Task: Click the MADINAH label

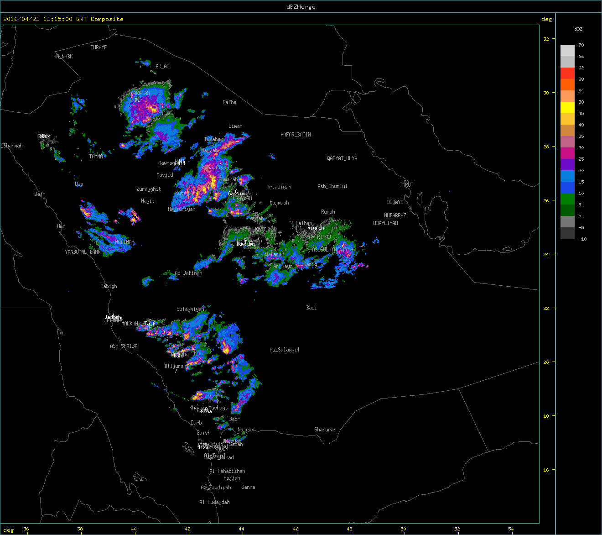Action: [125, 242]
